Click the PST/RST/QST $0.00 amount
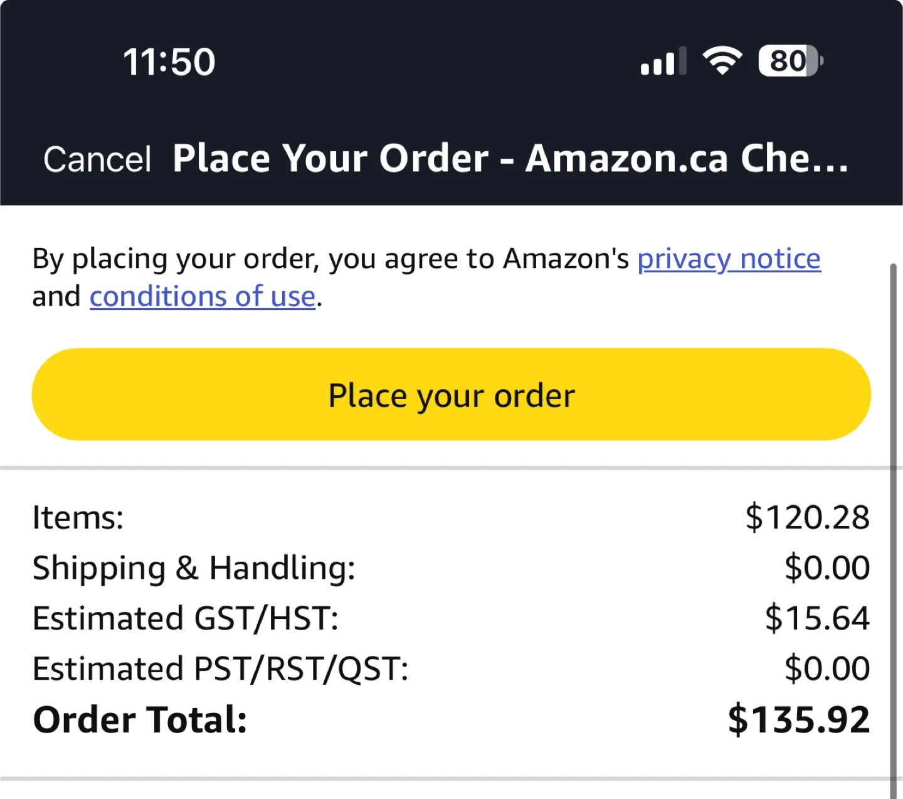This screenshot has height=799, width=903. tap(826, 668)
